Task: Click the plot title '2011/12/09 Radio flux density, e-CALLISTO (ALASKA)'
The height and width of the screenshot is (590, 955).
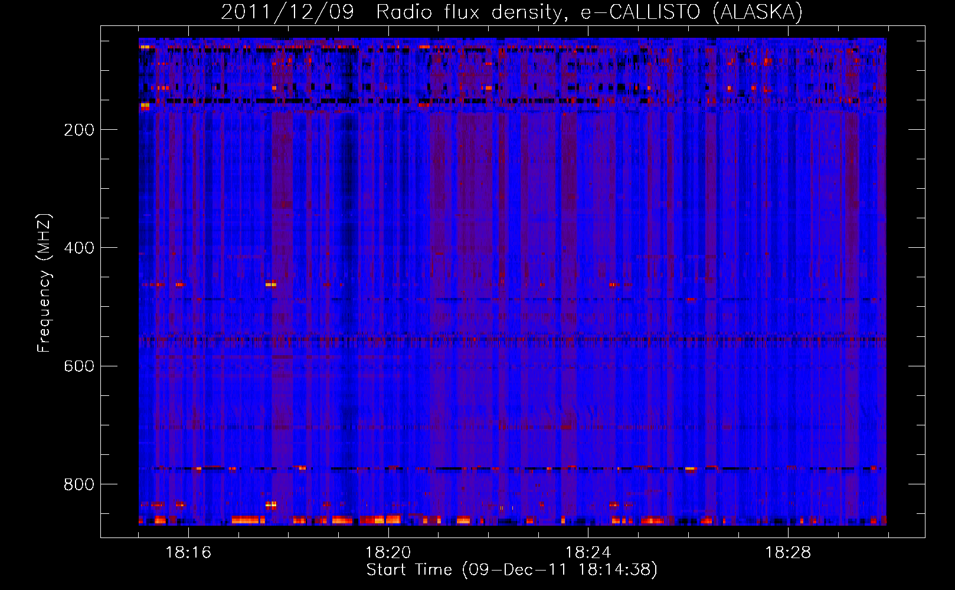Action: click(x=512, y=12)
